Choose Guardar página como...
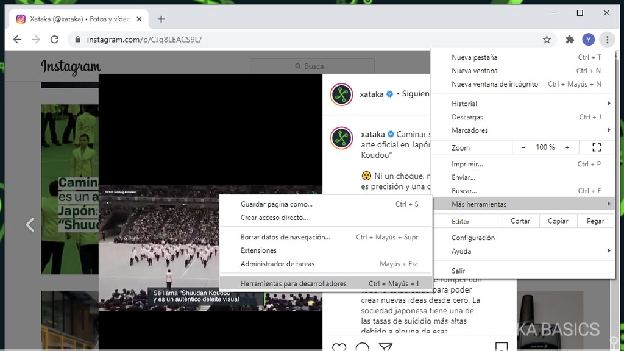Viewport: 624px width, 351px height. coord(326,204)
